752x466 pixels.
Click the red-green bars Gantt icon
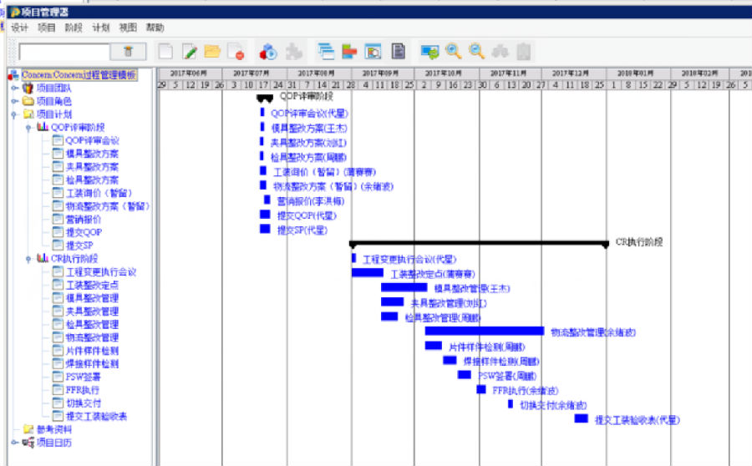pos(349,51)
